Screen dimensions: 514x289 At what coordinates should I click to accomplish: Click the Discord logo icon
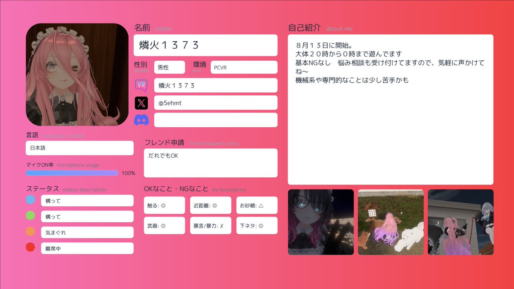(x=141, y=120)
